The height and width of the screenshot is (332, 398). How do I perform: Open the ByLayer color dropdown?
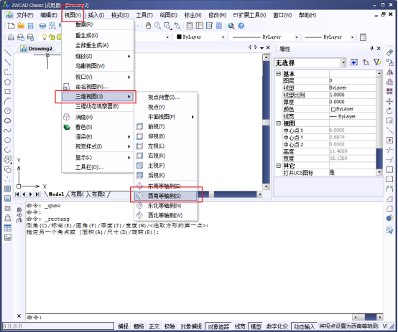pos(200,37)
